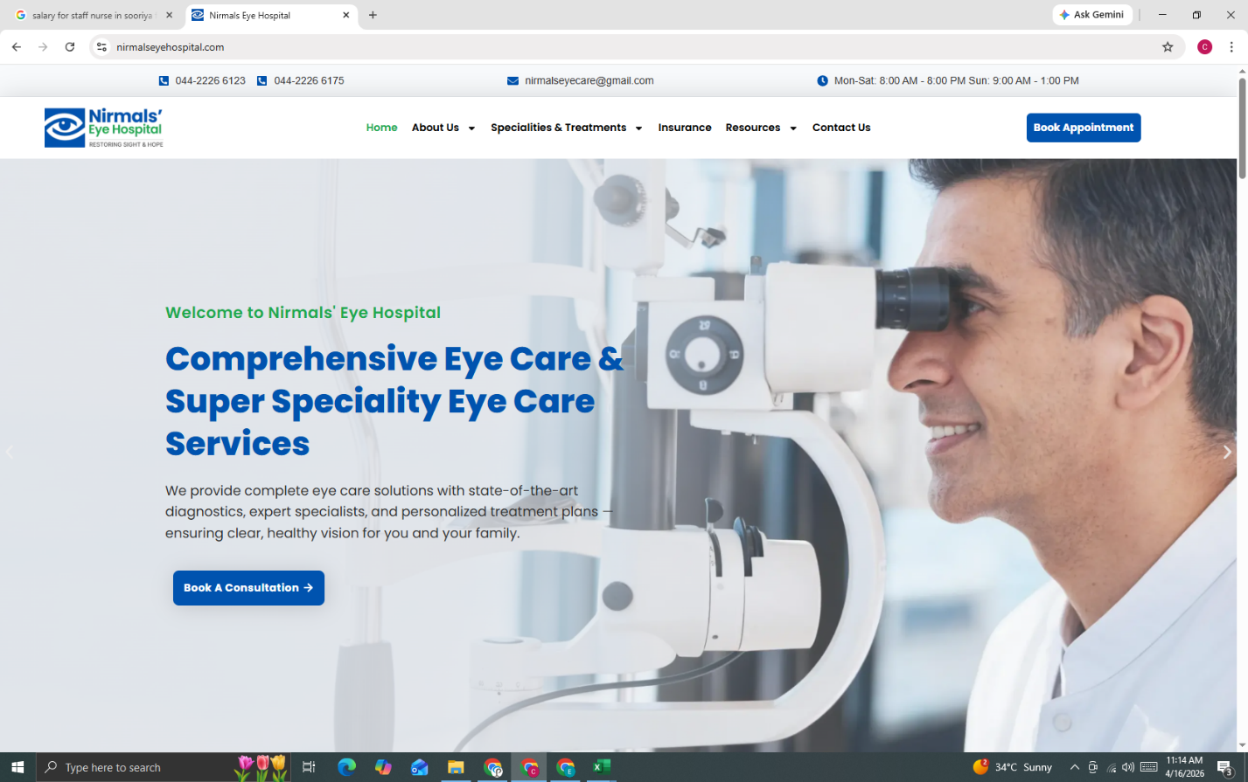Image resolution: width=1248 pixels, height=782 pixels.
Task: Open the Contact Us page
Action: [840, 128]
